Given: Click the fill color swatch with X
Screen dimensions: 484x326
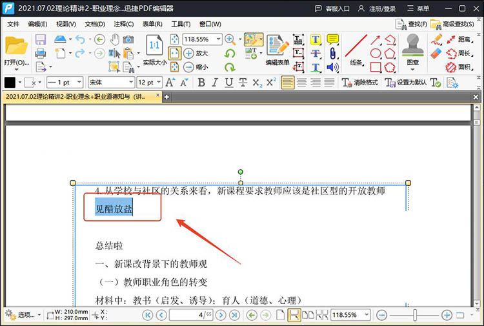Looking at the screenshot, I should point(30,83).
